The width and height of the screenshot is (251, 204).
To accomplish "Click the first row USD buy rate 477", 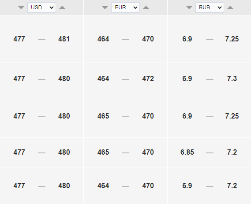I will point(19,39).
